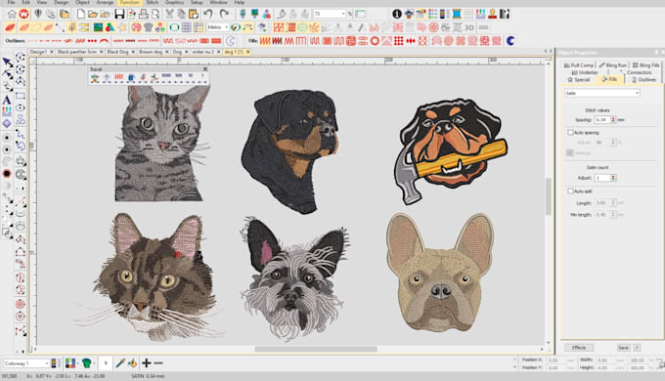Click the Effects button
Viewport: 665px width, 381px height.
coord(579,348)
